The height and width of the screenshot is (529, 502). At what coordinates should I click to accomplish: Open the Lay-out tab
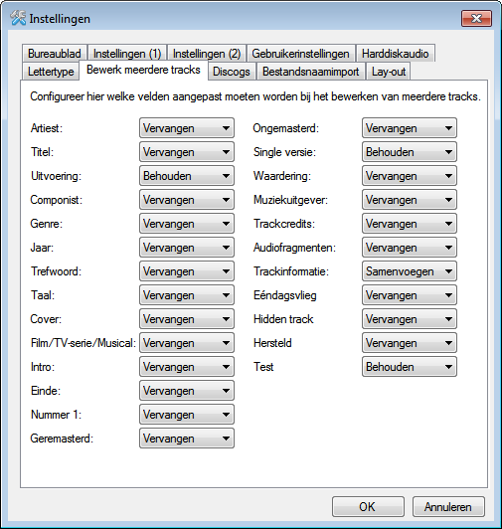389,72
